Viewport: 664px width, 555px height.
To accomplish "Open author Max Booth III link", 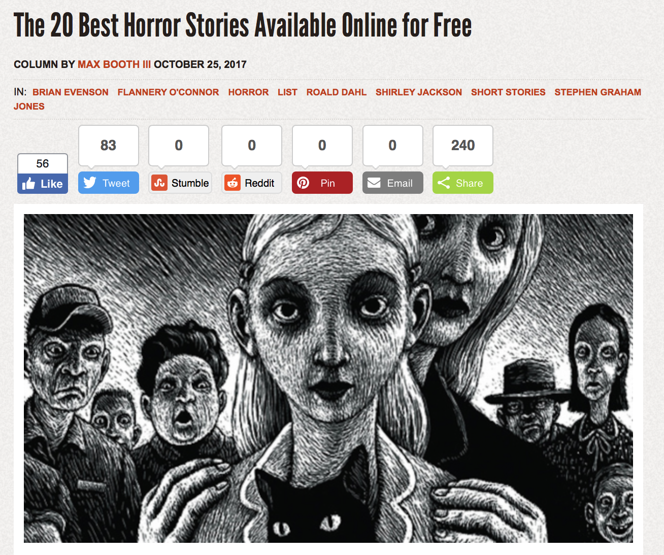I will pyautogui.click(x=114, y=64).
